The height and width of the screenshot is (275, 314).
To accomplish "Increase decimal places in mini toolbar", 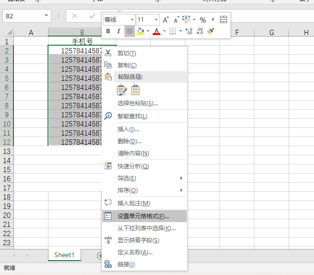I will pyautogui.click(x=189, y=31).
